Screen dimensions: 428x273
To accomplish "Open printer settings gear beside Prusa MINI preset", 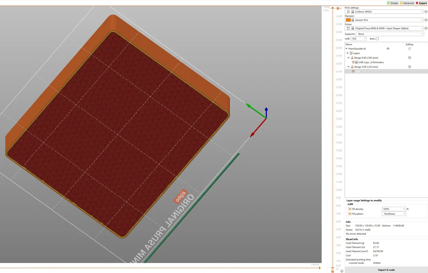I will (x=426, y=28).
